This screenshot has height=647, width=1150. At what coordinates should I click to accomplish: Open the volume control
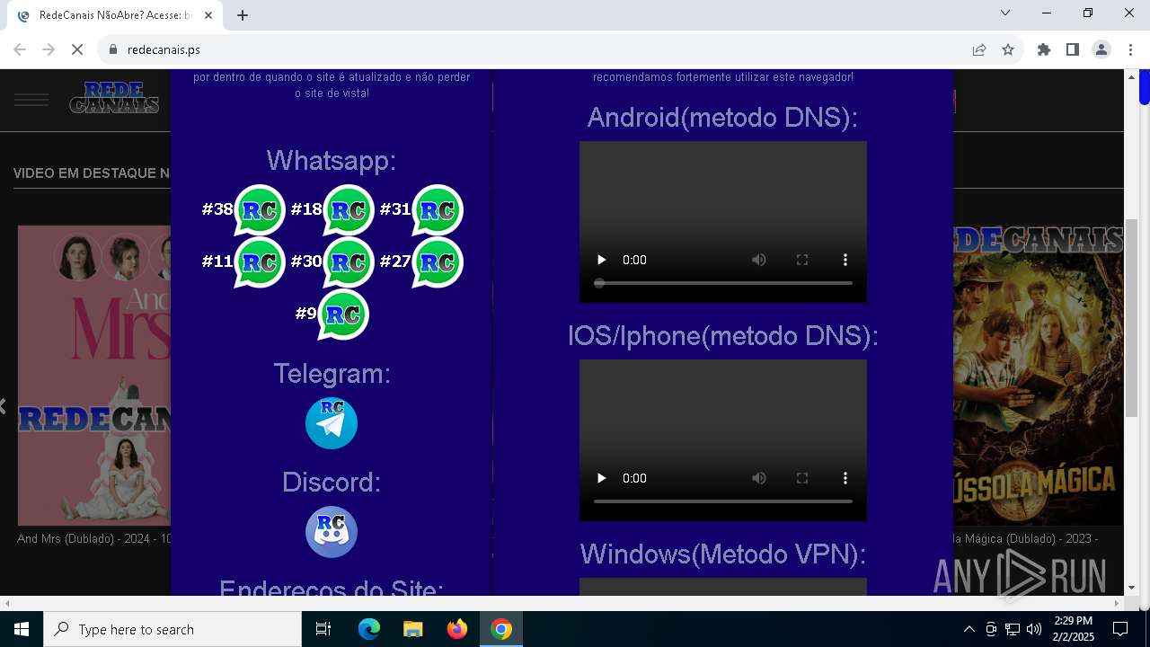[x=1034, y=629]
